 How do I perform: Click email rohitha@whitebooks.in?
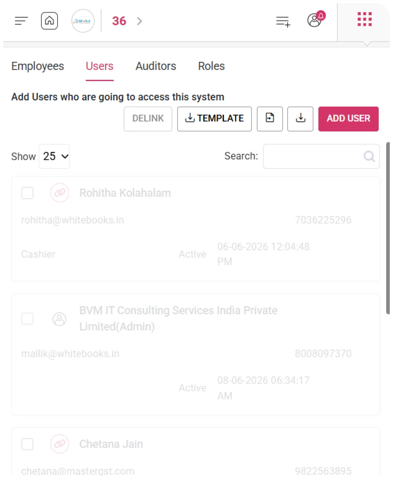73,220
